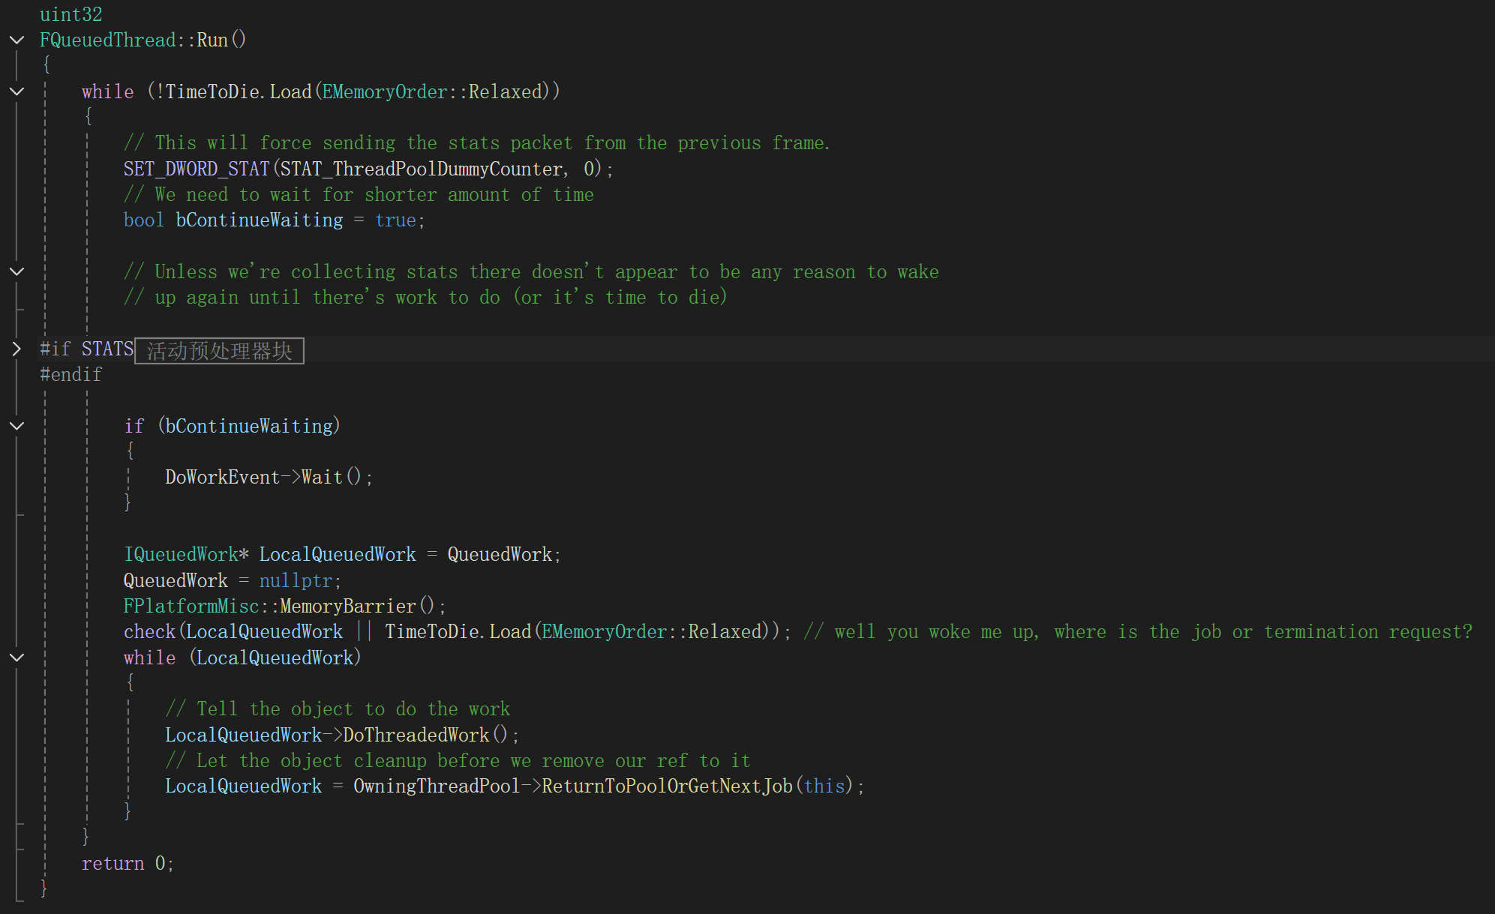Click the nullptr keyword
Viewport: 1495px width, 914px height.
[296, 580]
